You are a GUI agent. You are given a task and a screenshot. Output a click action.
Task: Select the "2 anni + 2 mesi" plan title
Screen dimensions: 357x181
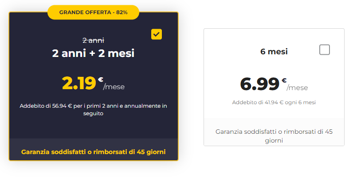(93, 53)
